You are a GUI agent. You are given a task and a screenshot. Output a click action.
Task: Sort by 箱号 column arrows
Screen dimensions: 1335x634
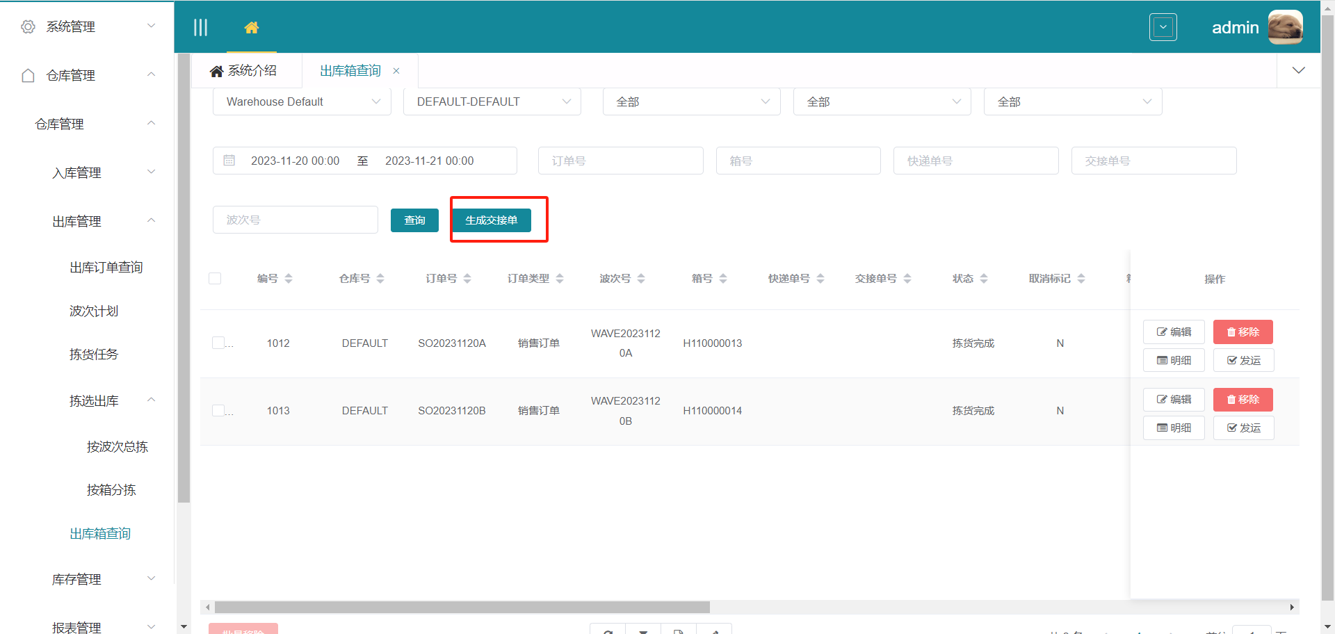(x=723, y=279)
